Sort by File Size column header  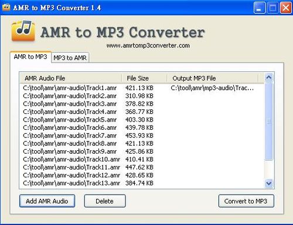pos(144,78)
